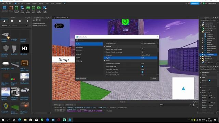Toggle the Active checkbox in Properties
Viewport: 219px width, 123px height.
tap(209, 90)
